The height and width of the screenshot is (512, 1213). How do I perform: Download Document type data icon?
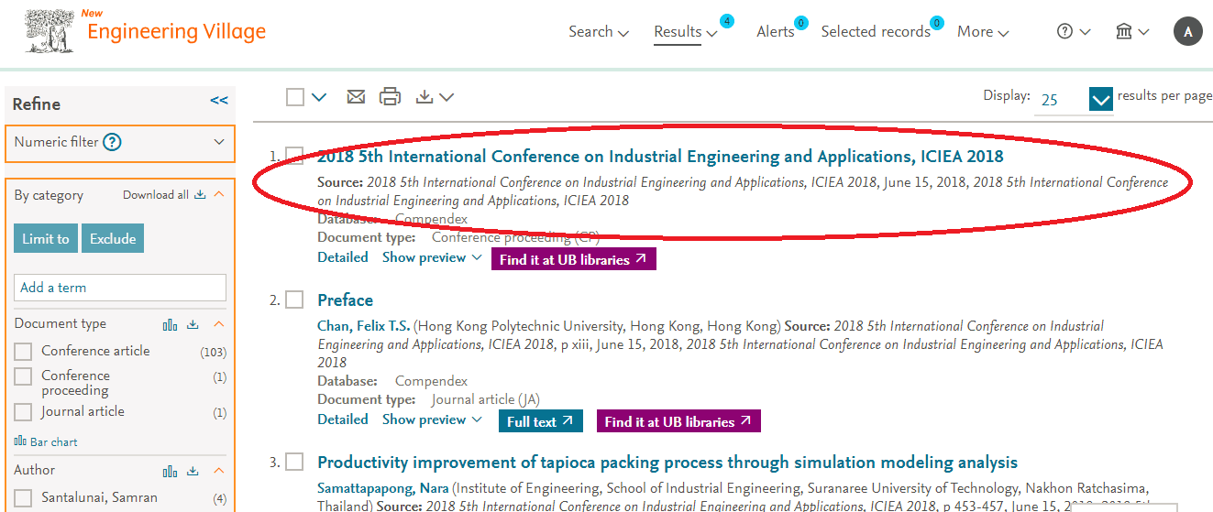click(193, 324)
